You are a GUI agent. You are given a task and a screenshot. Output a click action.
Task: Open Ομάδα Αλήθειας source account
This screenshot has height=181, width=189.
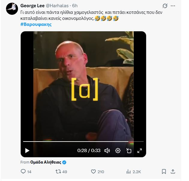46,162
